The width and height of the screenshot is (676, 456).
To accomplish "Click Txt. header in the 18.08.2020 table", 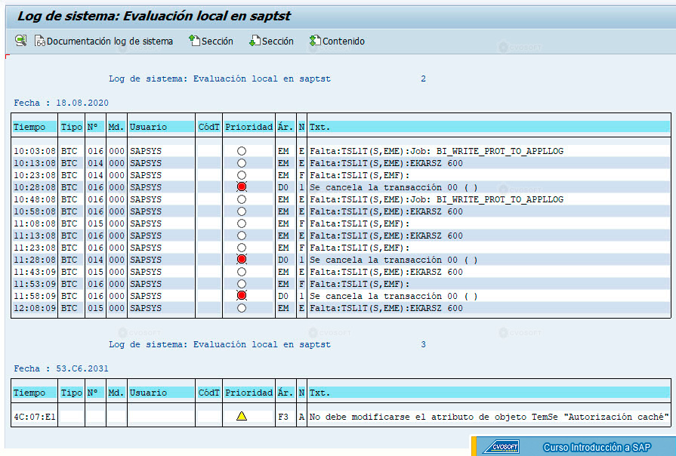I will coord(319,127).
